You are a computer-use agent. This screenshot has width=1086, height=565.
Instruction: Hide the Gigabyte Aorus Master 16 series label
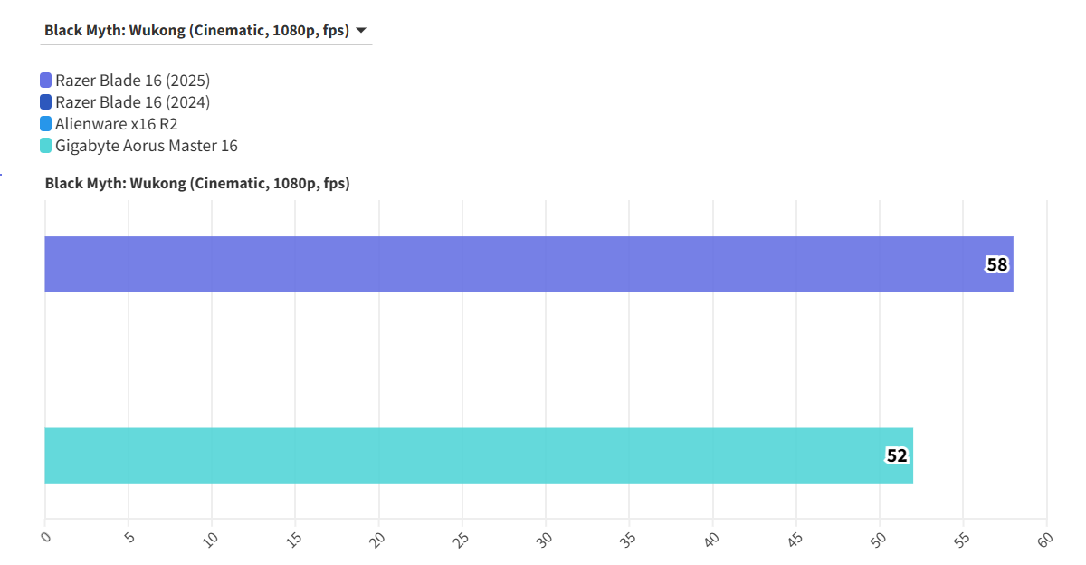pos(146,146)
